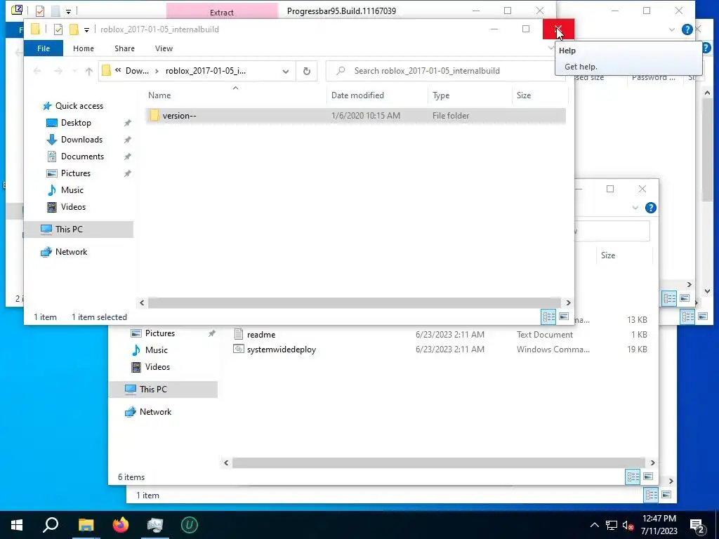This screenshot has height=539, width=719.
Task: Show hidden system tray icons
Action: (594, 525)
